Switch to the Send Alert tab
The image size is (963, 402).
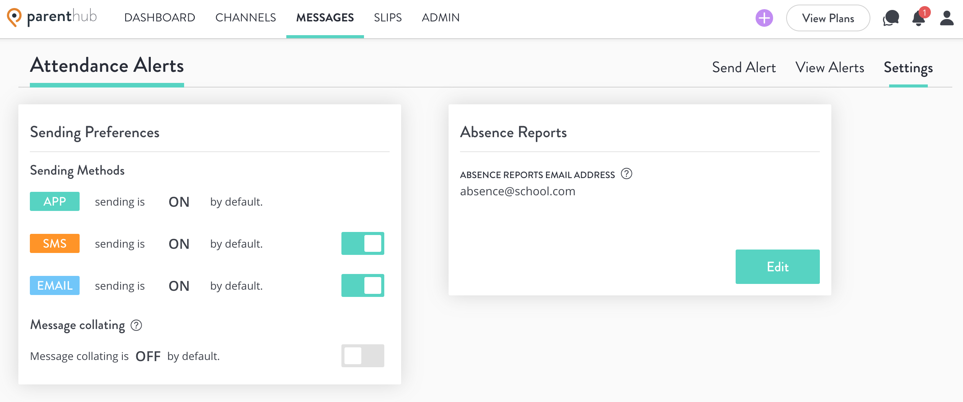point(744,68)
